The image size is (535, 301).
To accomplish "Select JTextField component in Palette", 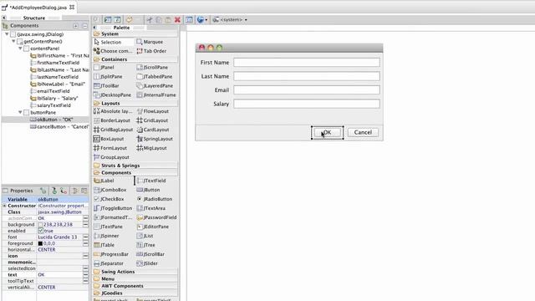I will (x=151, y=181).
